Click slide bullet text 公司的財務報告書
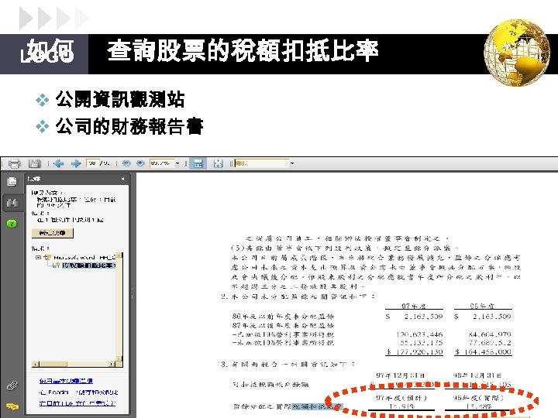Viewport: 558px width, 418px height. pos(129,126)
